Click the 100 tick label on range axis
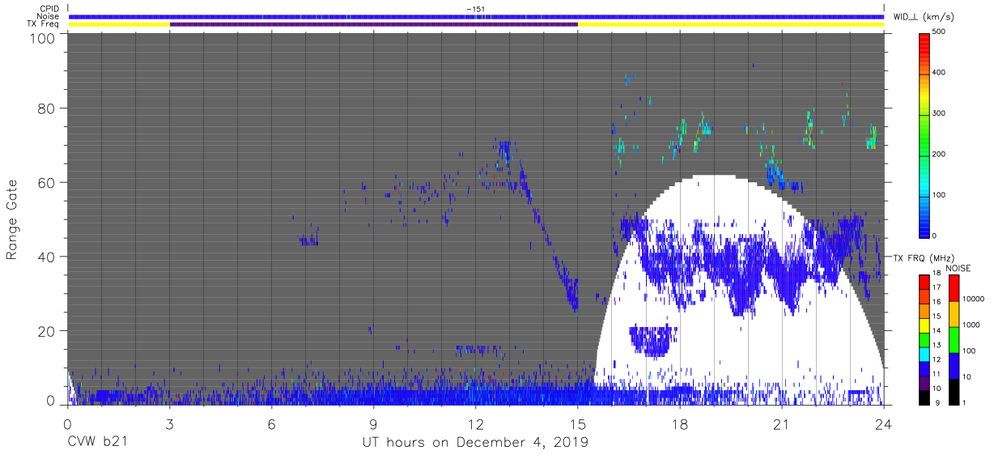Viewport: 994px width, 459px height. (44, 38)
